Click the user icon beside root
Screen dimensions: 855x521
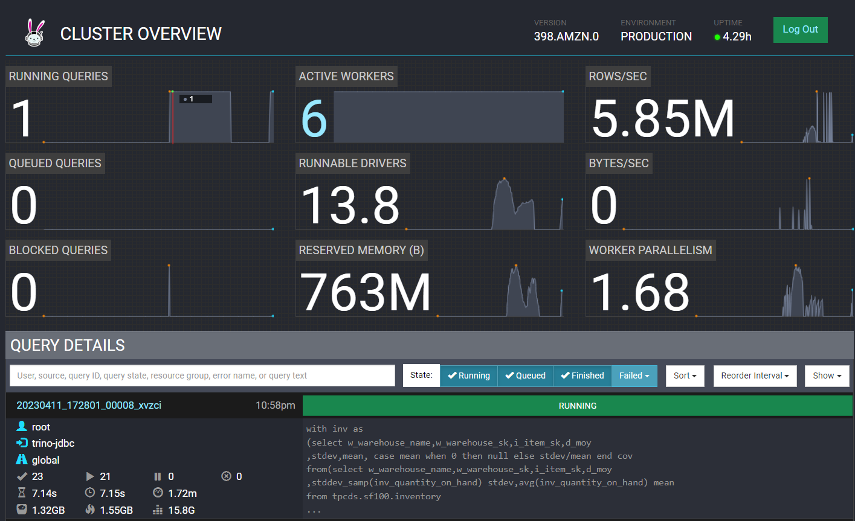coord(22,427)
